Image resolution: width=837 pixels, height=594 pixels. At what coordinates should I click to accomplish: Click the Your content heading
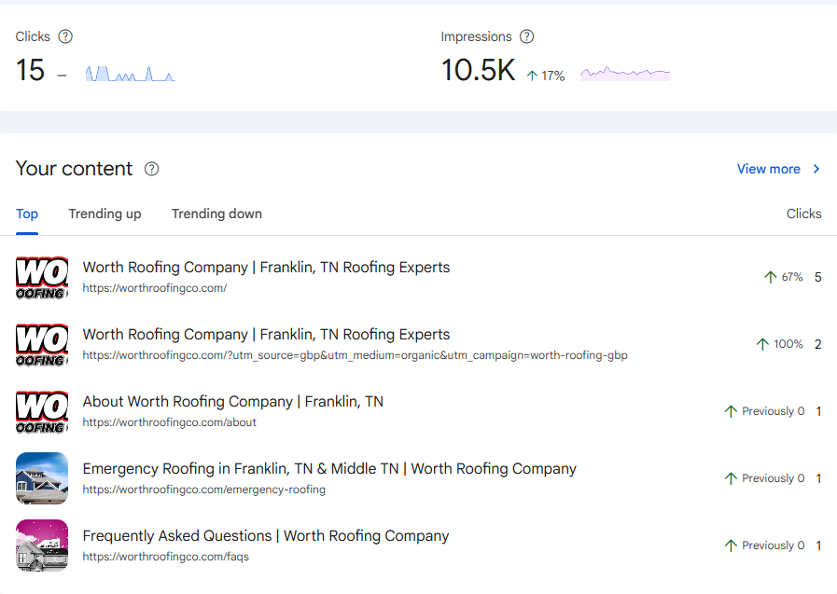click(74, 169)
